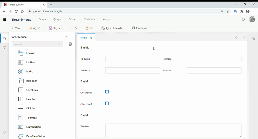This screenshot has width=258, height=139.
Task: Click the Lookup control icon in toolbox
Action: click(21, 53)
